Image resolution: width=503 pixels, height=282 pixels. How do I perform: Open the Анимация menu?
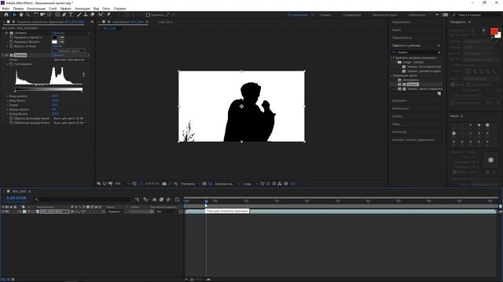pyautogui.click(x=83, y=9)
